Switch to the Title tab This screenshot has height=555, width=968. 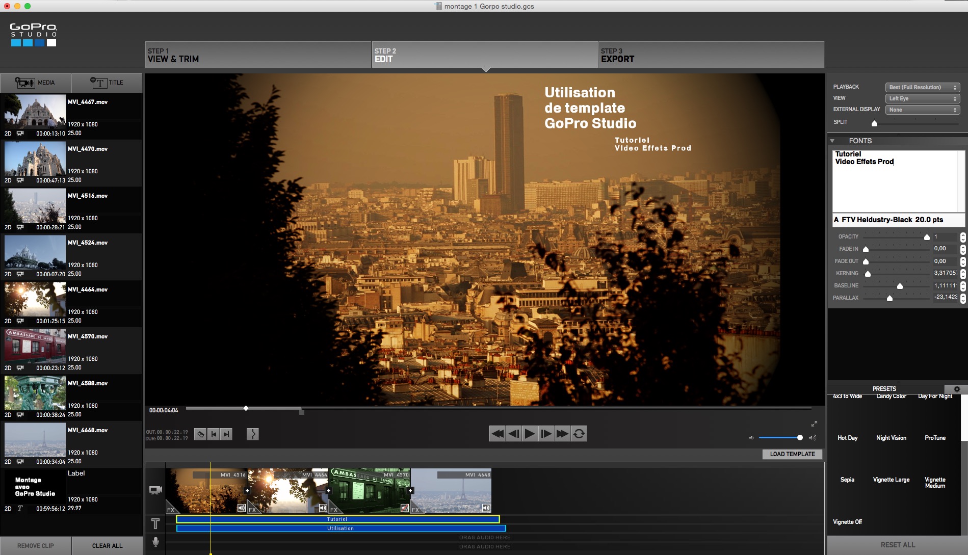[107, 83]
